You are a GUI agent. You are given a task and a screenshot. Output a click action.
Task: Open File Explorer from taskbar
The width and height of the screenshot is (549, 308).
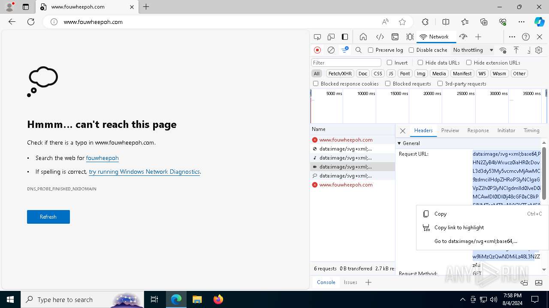point(197,299)
